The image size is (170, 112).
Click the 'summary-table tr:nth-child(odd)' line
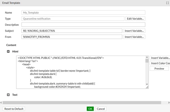(63, 83)
